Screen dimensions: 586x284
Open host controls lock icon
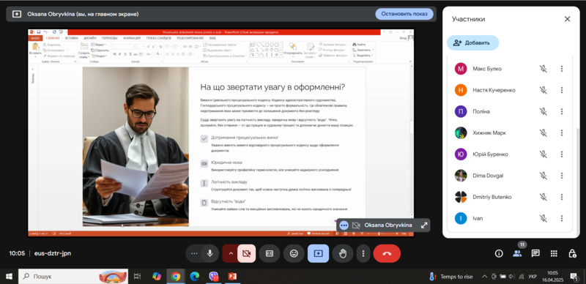572,253
